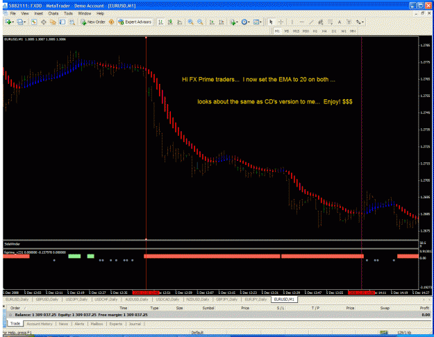Expand the Profiles dropdown arrow
Viewport: 434px width, 337px height.
tap(24, 22)
